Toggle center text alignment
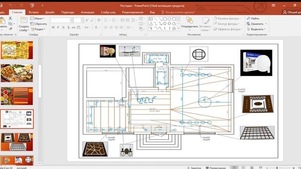Image resolution: width=301 pixels, height=169 pixels. pos(111,27)
